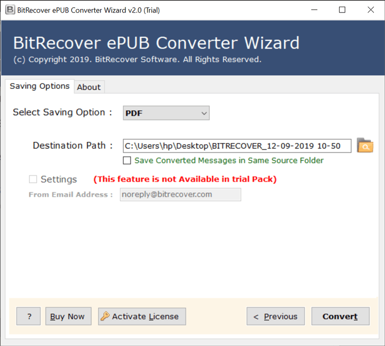This screenshot has height=346, width=385.
Task: Click the copyright 2019 BitRecover Software line
Action: (x=137, y=60)
